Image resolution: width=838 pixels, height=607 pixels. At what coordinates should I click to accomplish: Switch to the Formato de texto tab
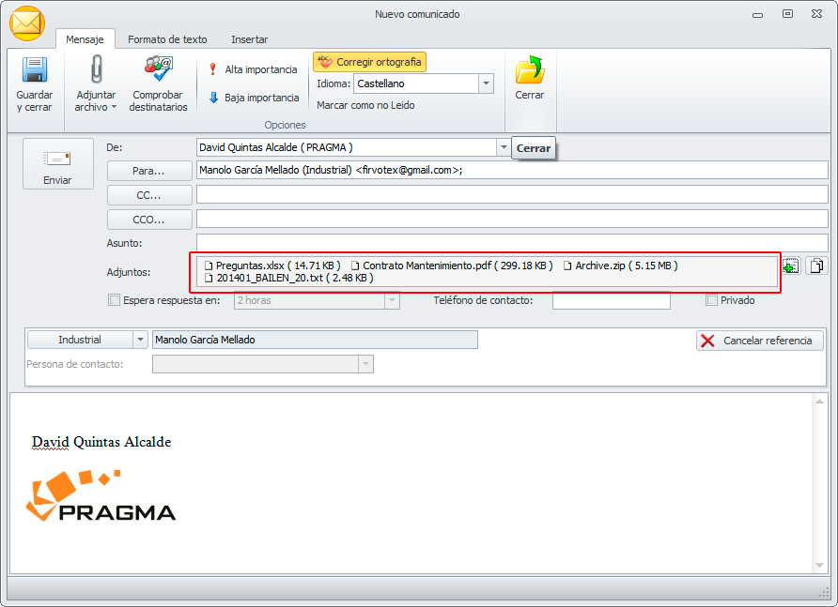click(167, 39)
